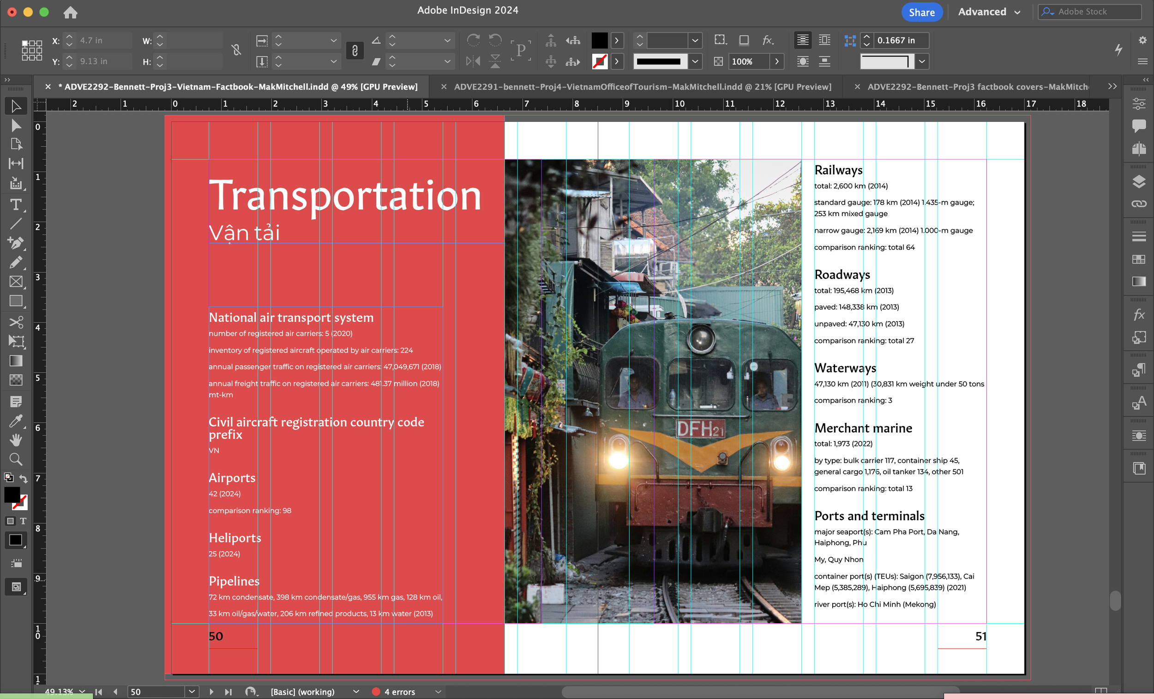Switch to VietnamOfficeofTourism document tab
Image resolution: width=1154 pixels, height=699 pixels.
[x=642, y=87]
